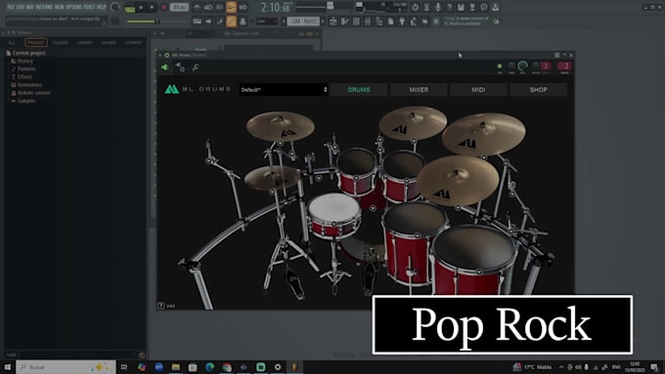Expand Generators in browser tree
This screenshot has height=374, width=665.
point(26,85)
